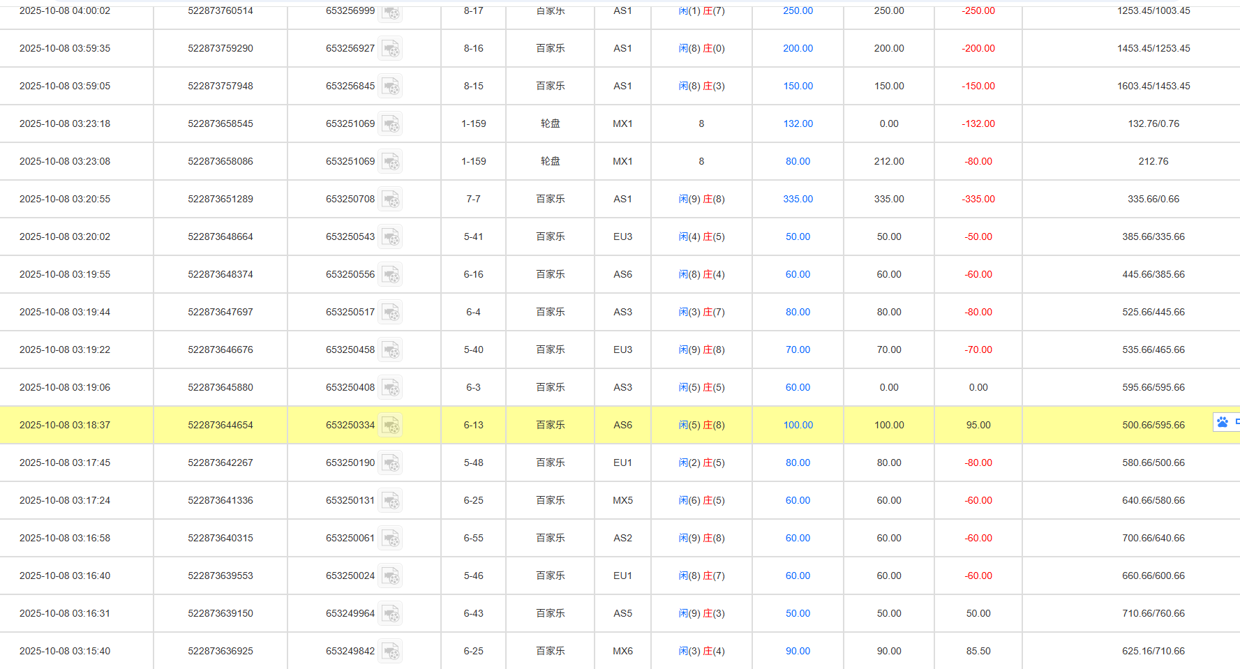Click the 轮盘 row for game 1-159
The image size is (1240, 669).
pos(550,123)
